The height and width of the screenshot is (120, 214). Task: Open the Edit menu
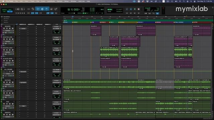point(21,1)
